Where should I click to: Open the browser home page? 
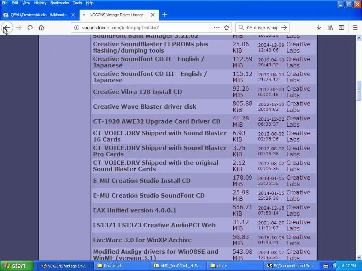pos(41,28)
